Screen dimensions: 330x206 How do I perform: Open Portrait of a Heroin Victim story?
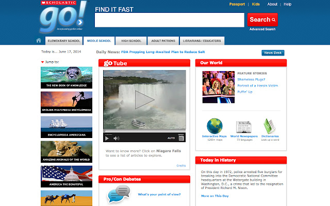[x=258, y=85]
